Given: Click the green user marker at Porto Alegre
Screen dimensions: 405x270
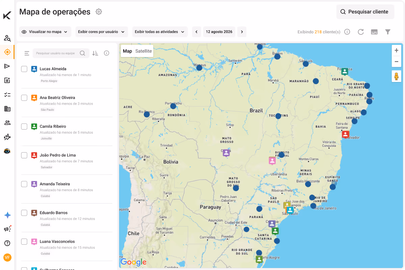Looking at the screenshot, I should 259,259.
